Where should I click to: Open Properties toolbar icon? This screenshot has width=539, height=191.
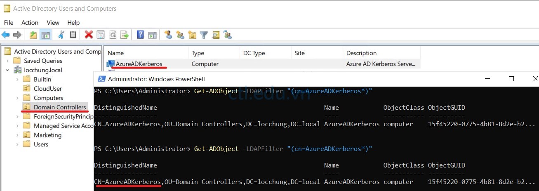[101, 35]
